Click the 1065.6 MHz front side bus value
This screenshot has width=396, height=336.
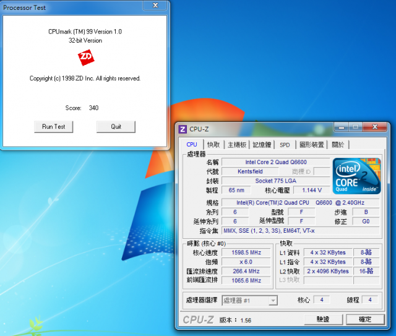click(x=246, y=280)
